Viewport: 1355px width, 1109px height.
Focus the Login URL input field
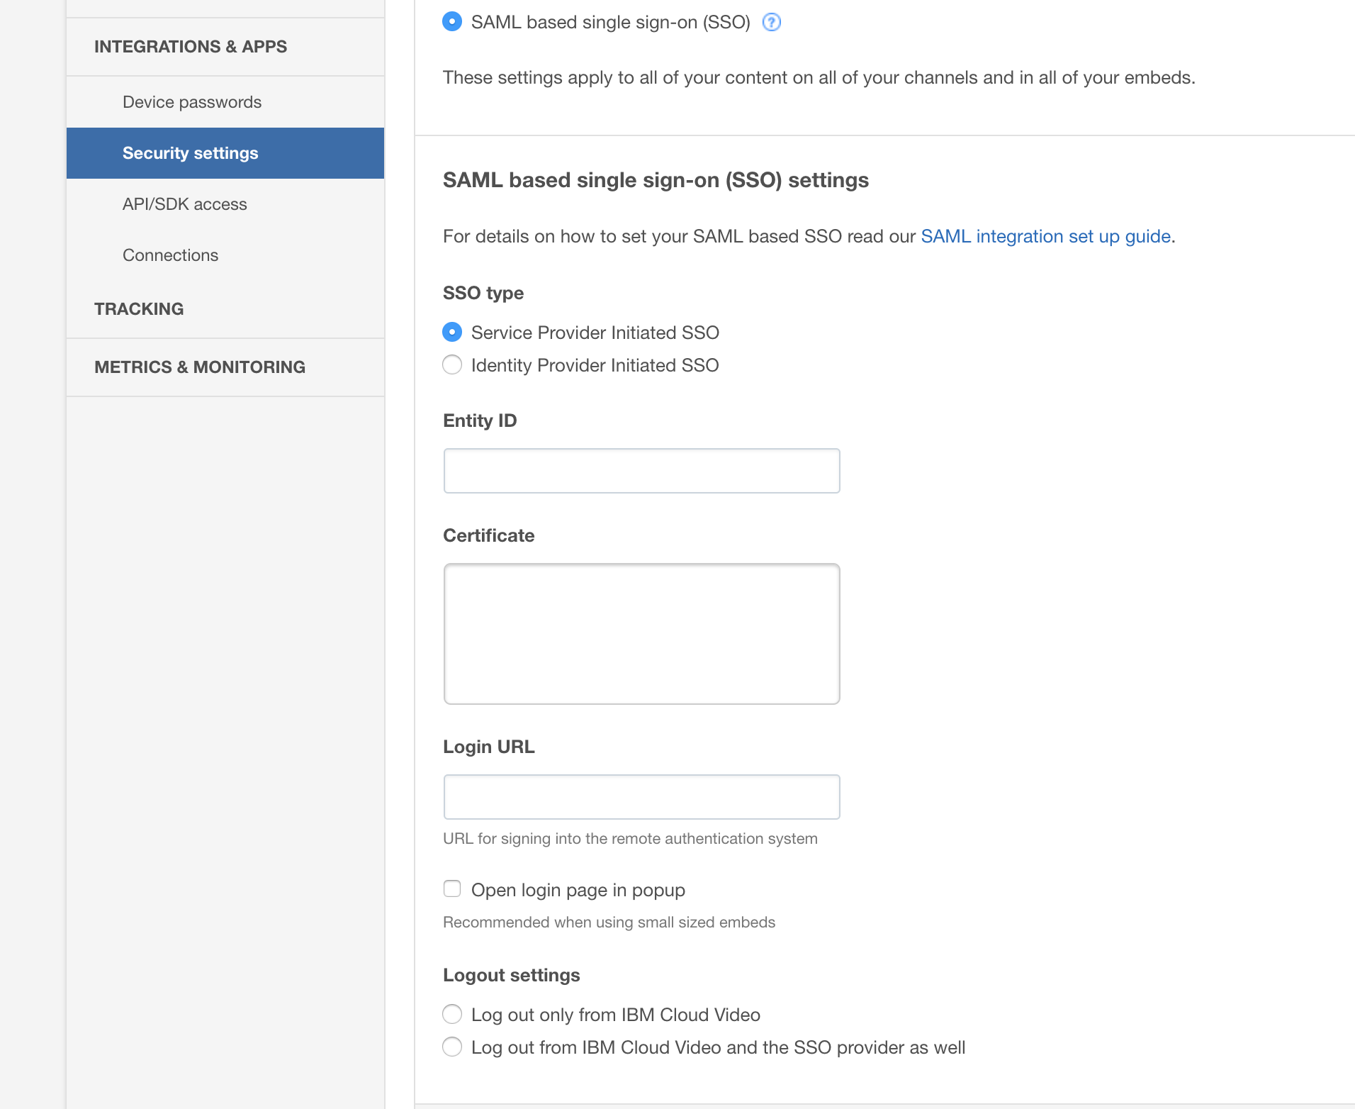642,797
